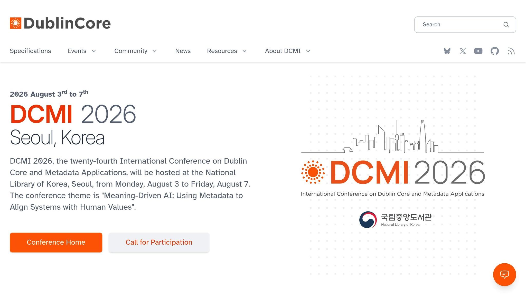This screenshot has height=296, width=526.
Task: Click the Bluesky butterfly icon
Action: (x=447, y=51)
